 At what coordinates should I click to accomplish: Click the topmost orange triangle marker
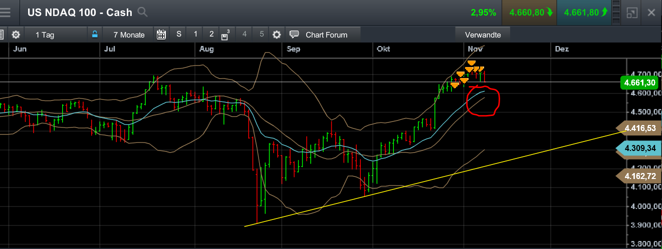(471, 63)
